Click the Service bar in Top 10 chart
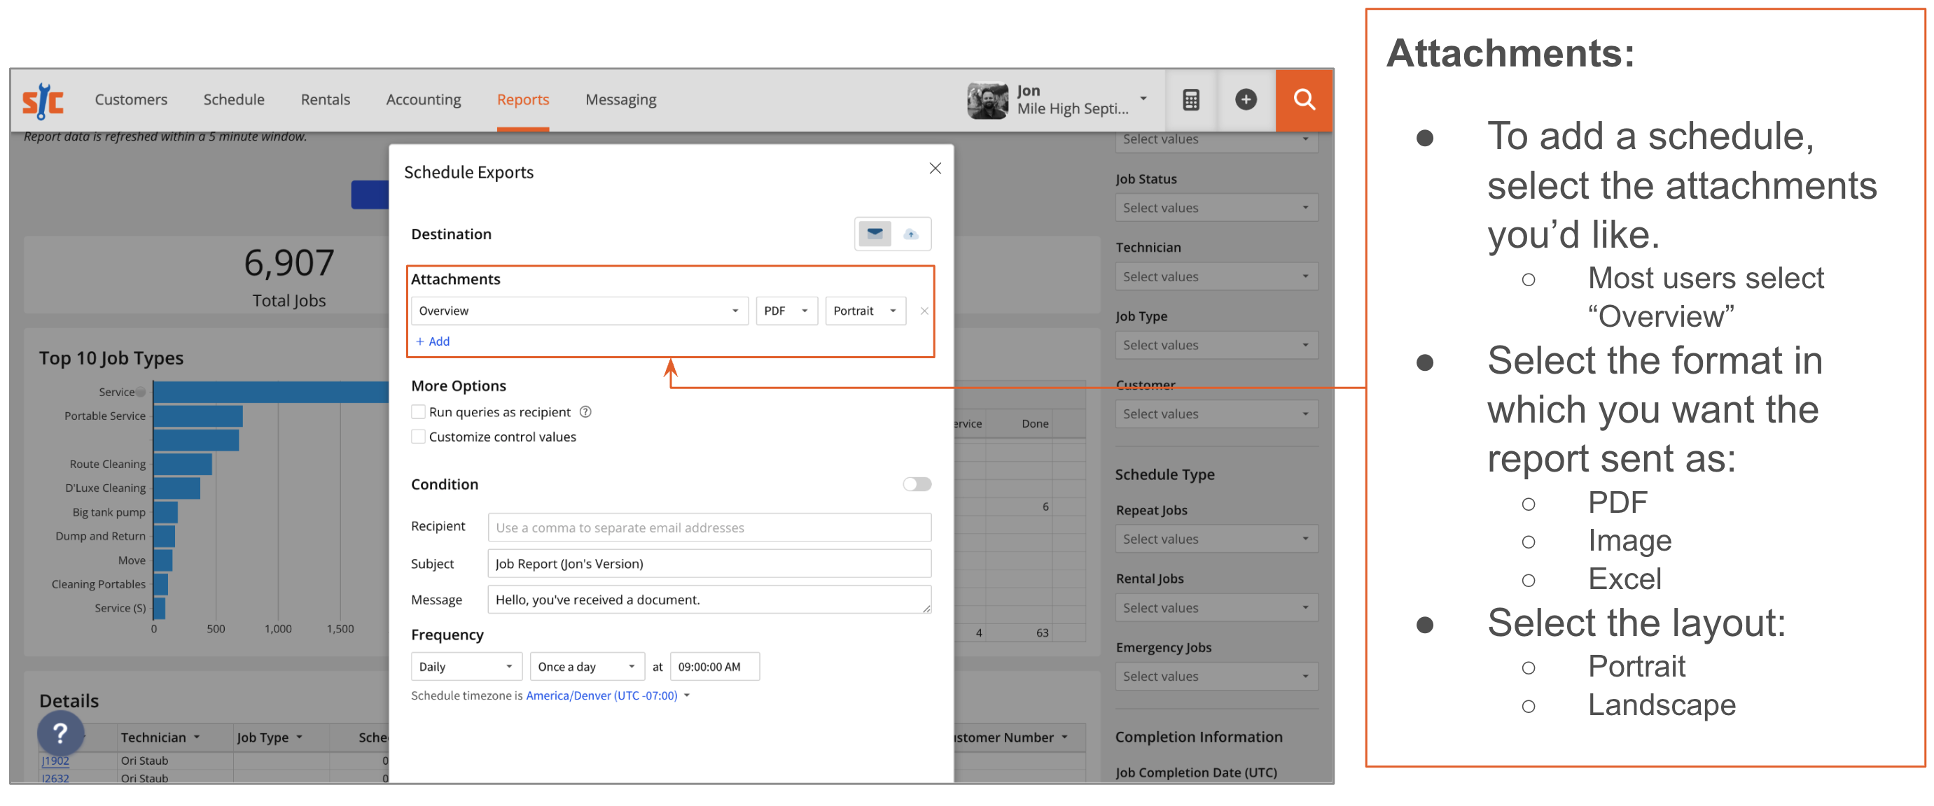Viewport: 1934px width, 806px height. coord(271,392)
